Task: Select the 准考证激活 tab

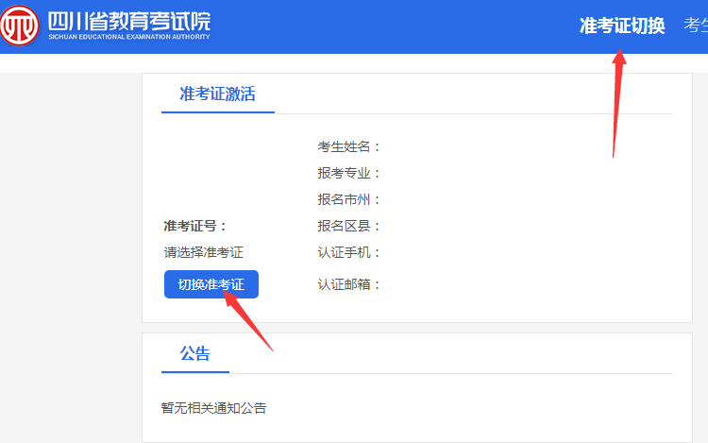Action: [x=217, y=94]
